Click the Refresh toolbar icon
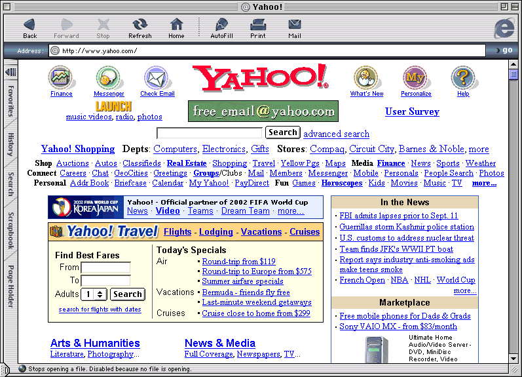 point(140,27)
